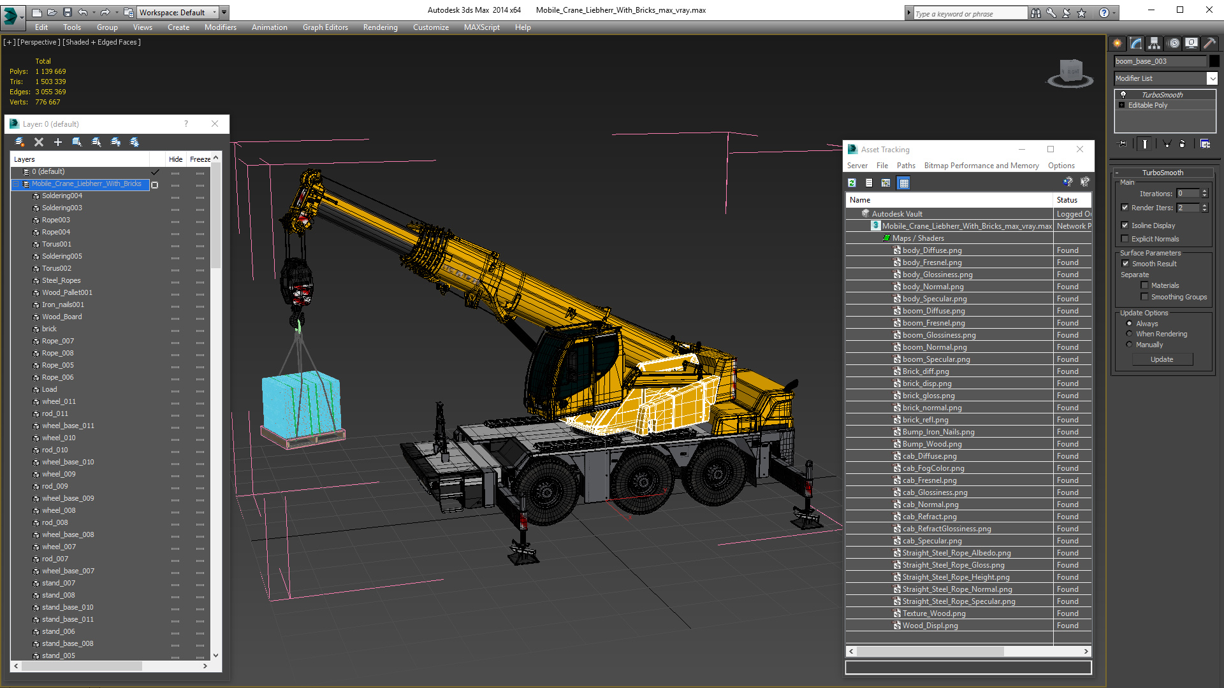Click the Open File icon
This screenshot has width=1224, height=688.
pyautogui.click(x=52, y=12)
